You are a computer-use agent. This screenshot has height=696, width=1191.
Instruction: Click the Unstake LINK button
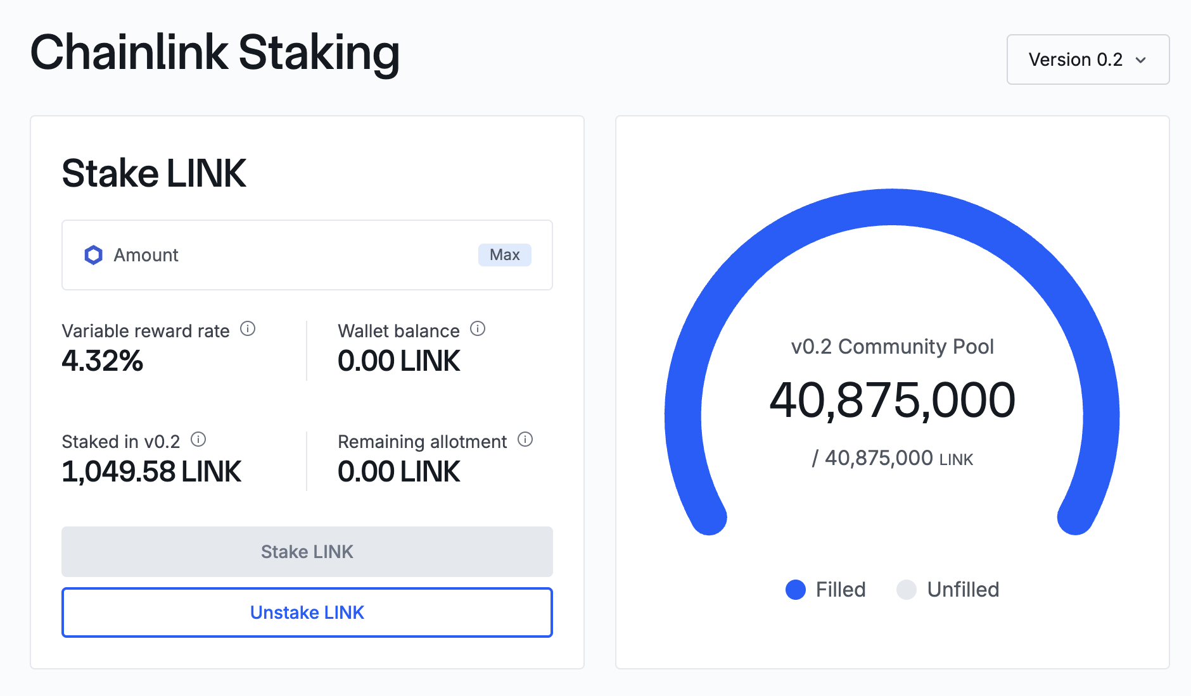[307, 612]
